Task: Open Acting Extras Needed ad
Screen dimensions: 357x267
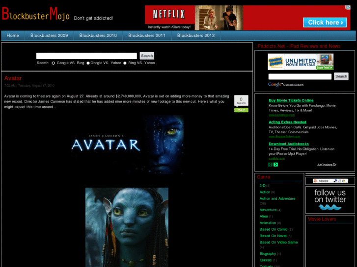Action: tap(287, 122)
